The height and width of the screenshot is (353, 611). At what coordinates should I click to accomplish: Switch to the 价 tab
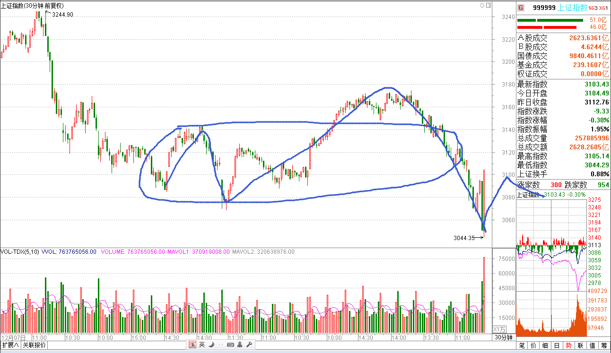click(x=533, y=345)
